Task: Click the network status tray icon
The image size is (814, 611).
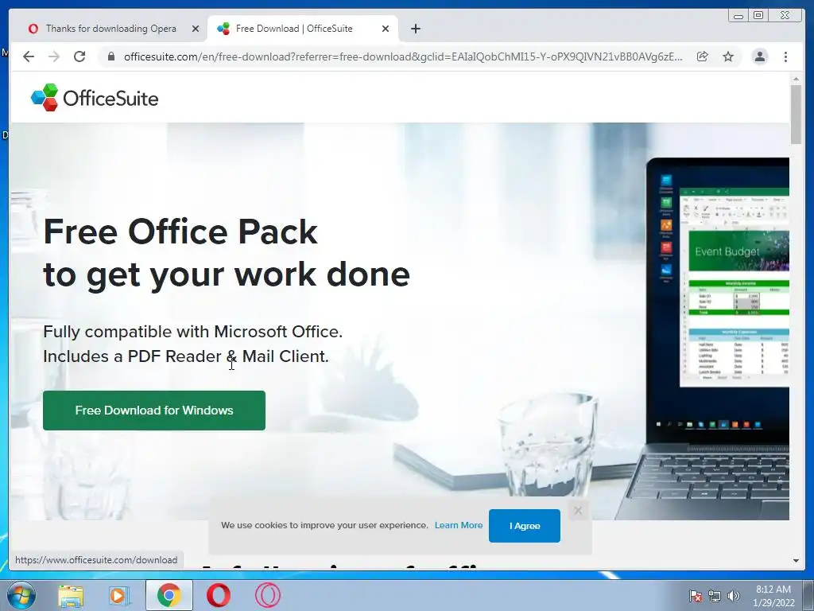Action: (715, 596)
